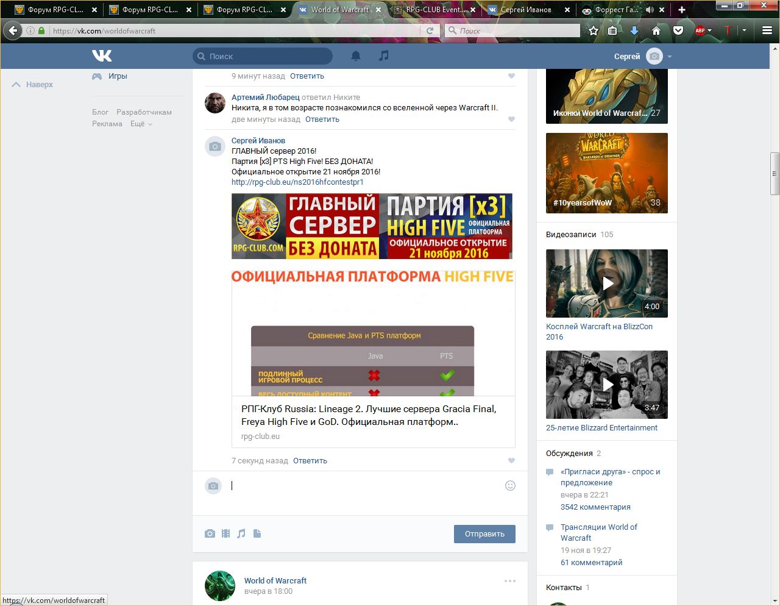This screenshot has width=780, height=606.
Task: Open «Пригласи друга» discussion topic
Action: point(611,477)
